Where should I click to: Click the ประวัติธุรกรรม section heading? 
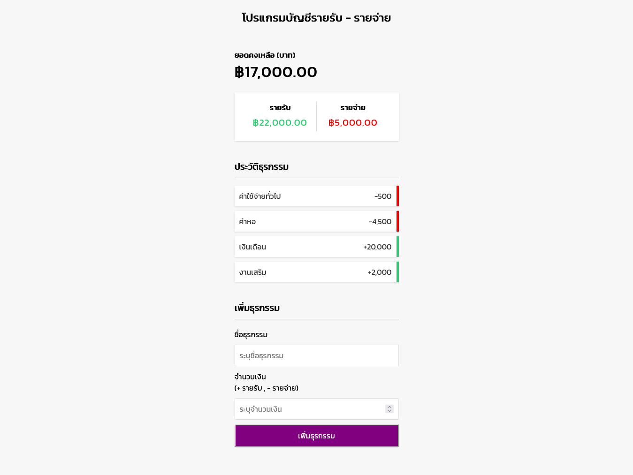point(262,166)
